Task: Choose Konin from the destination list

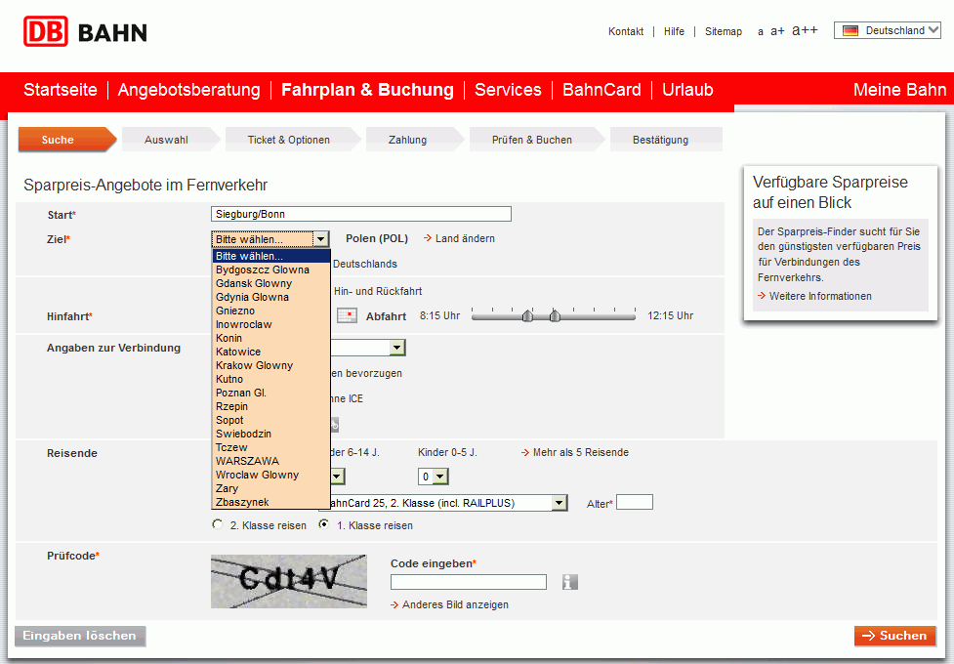Action: [x=270, y=339]
